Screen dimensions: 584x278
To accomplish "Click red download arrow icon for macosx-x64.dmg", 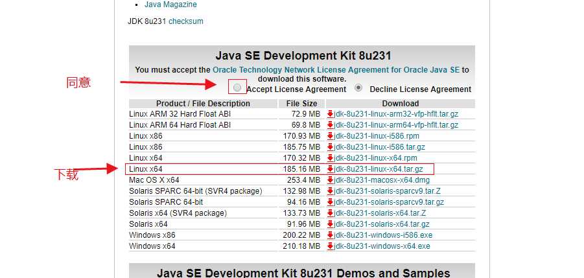I will (330, 180).
